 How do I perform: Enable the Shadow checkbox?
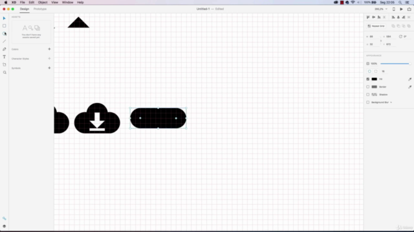coord(368,95)
